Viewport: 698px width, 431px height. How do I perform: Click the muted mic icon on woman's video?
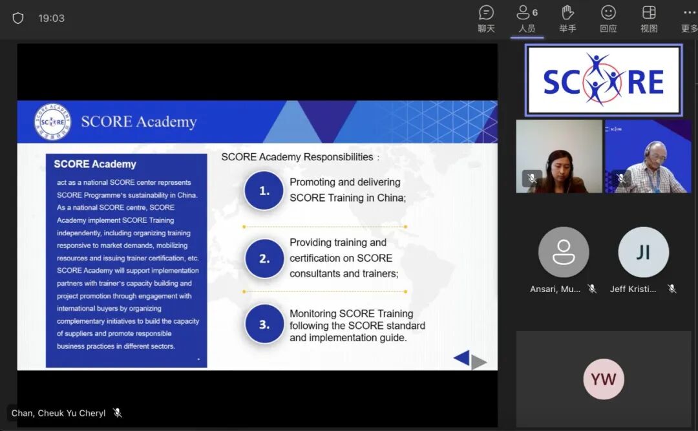tap(531, 178)
